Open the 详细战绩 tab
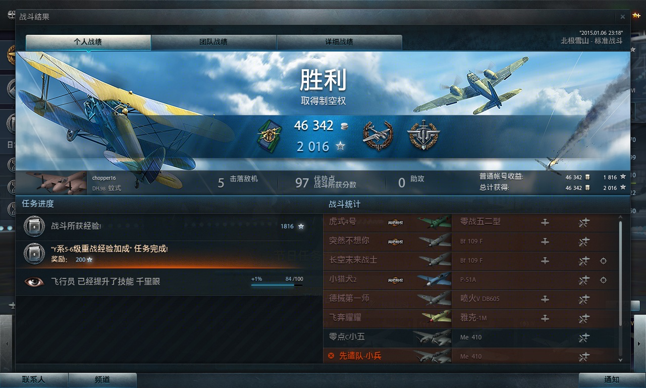The width and height of the screenshot is (646, 388). point(339,42)
